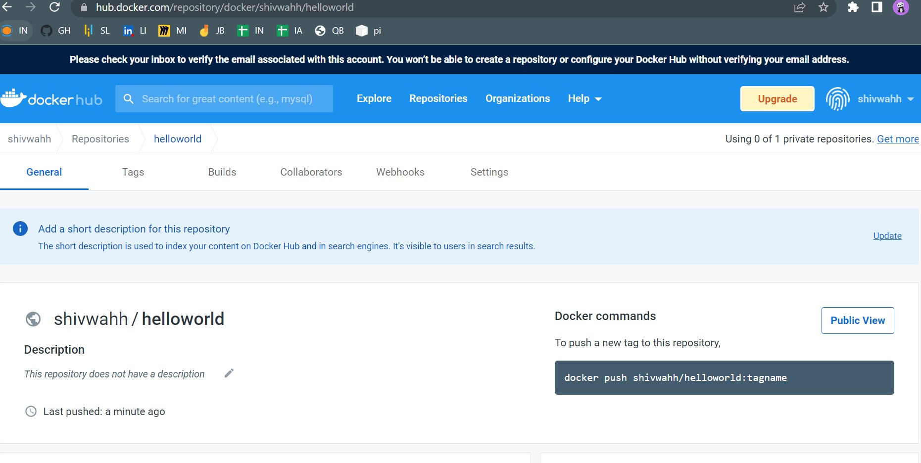Click the 'Docker commands' heading
Viewport: 921px width, 463px height.
(x=605, y=316)
